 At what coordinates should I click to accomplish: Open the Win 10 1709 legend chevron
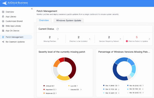coord(119,89)
